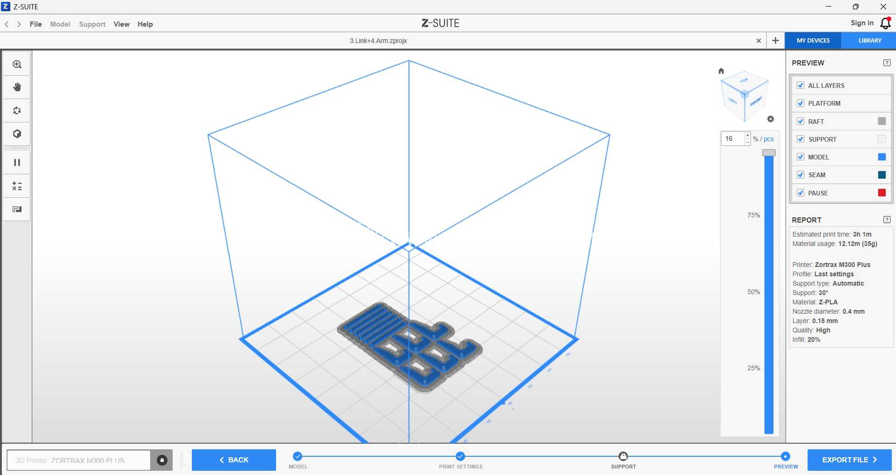Click the Model blue color swatch

[882, 157]
